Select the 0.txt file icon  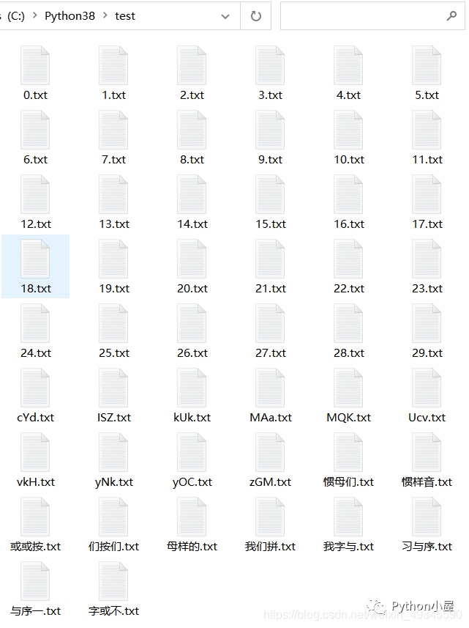pyautogui.click(x=35, y=65)
